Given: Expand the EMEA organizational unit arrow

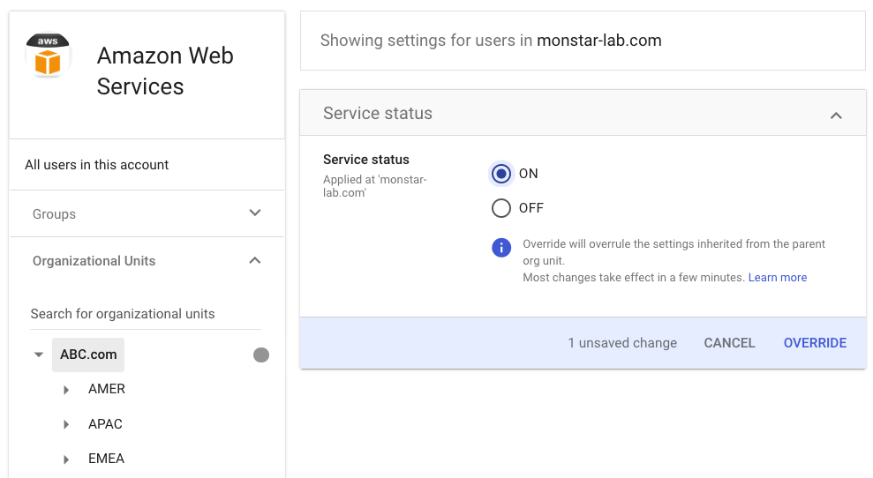Looking at the screenshot, I should pyautogui.click(x=66, y=459).
